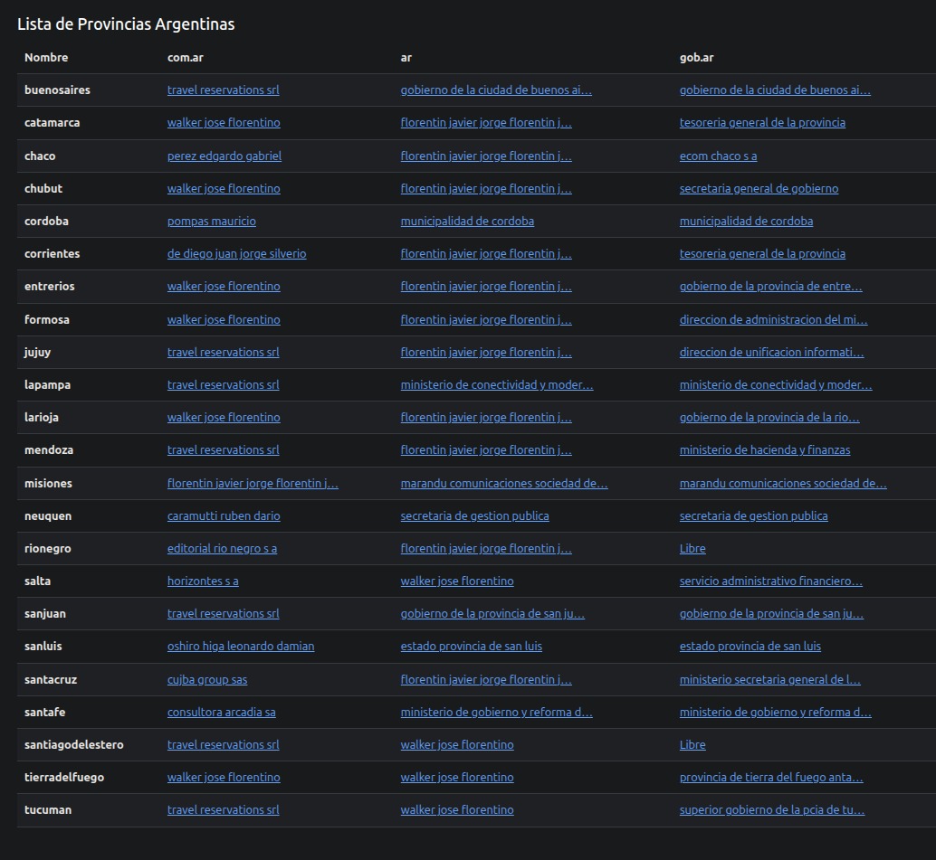This screenshot has width=936, height=860.
Task: Open sanluis ar estado provincia de san luis
Action: [x=471, y=647]
